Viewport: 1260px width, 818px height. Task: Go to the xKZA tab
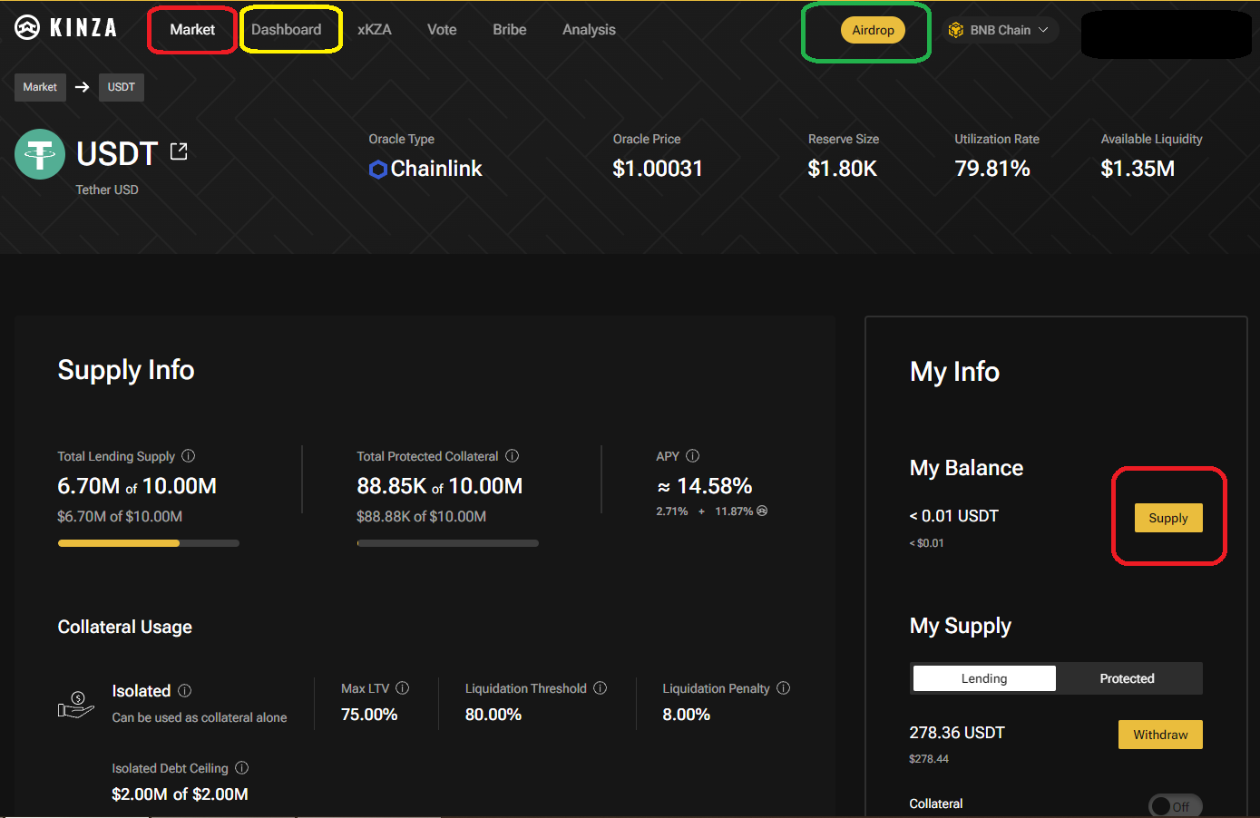[375, 30]
